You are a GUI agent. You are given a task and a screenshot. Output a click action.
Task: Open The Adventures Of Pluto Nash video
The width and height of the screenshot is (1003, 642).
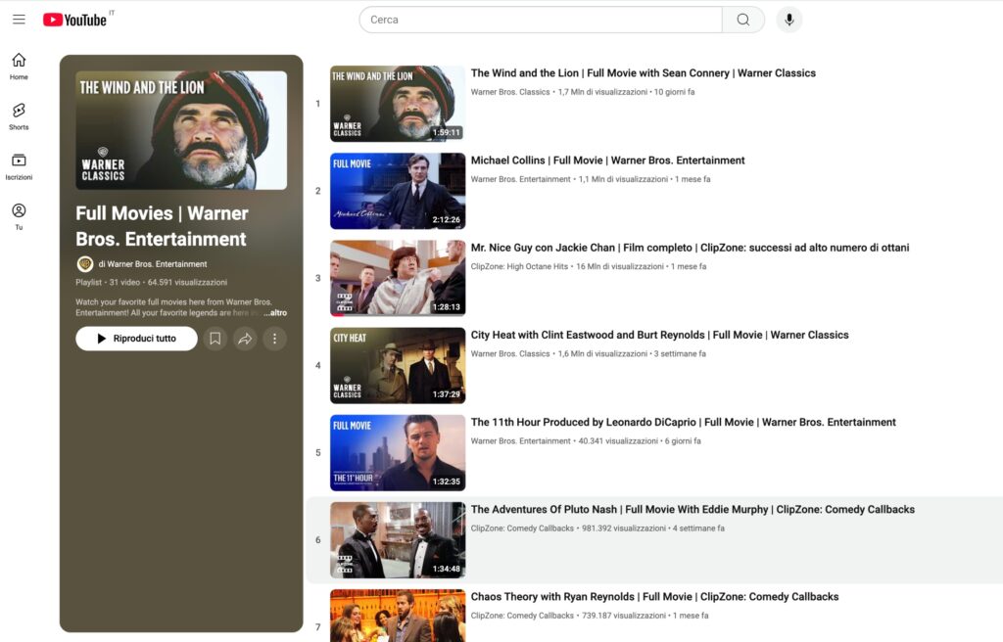pyautogui.click(x=692, y=509)
